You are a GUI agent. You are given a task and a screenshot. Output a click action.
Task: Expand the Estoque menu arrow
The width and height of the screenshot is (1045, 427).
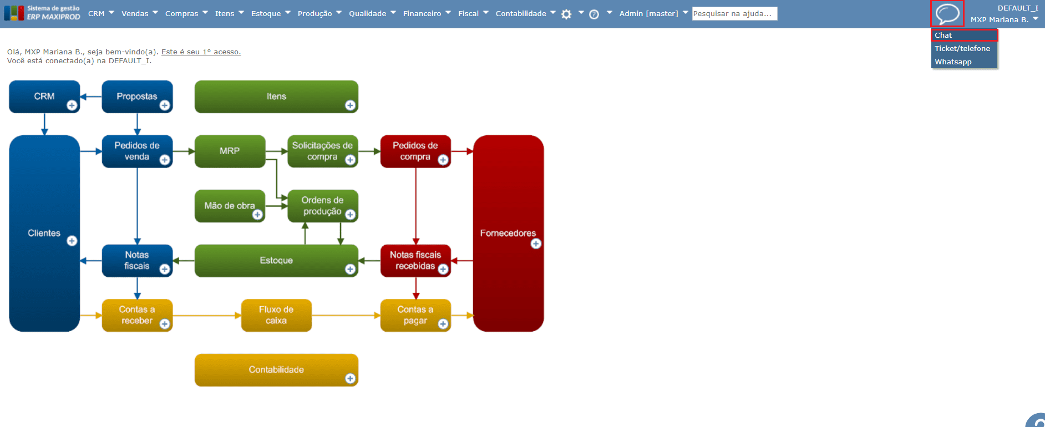(x=288, y=12)
